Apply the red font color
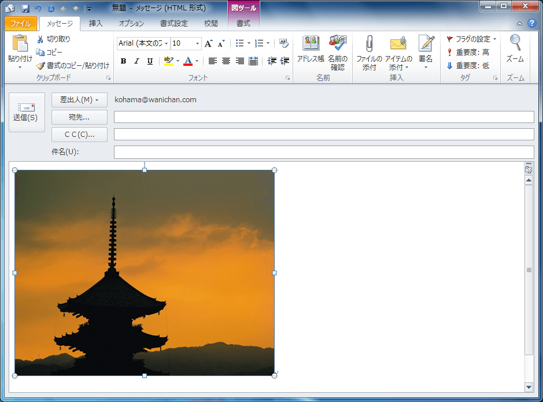Viewport: 543px width, 402px height. click(188, 61)
